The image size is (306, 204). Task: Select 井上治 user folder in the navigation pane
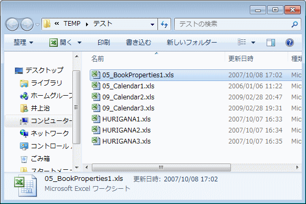pos(40,108)
